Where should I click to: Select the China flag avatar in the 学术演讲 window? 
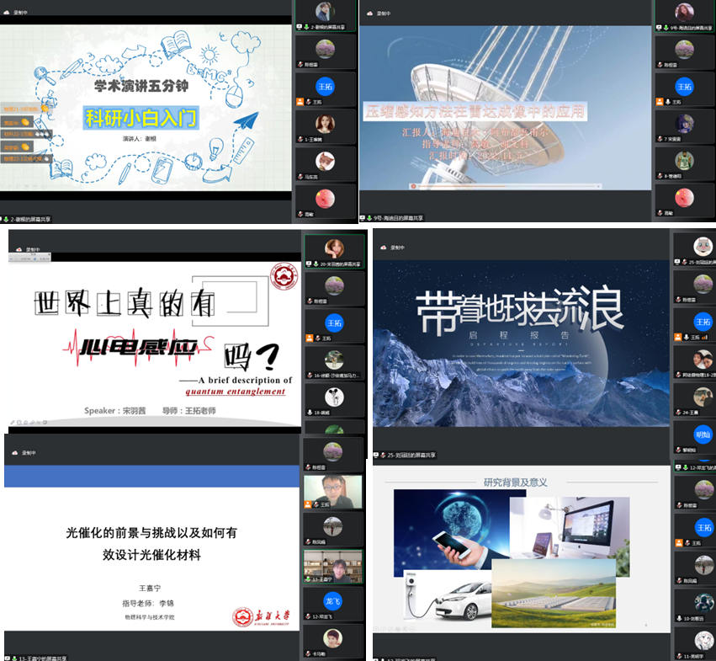tap(325, 199)
